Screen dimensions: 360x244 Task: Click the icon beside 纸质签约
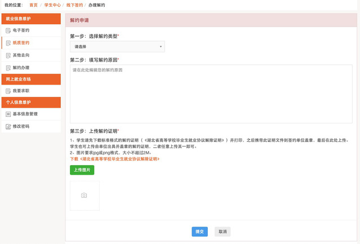tap(7, 43)
